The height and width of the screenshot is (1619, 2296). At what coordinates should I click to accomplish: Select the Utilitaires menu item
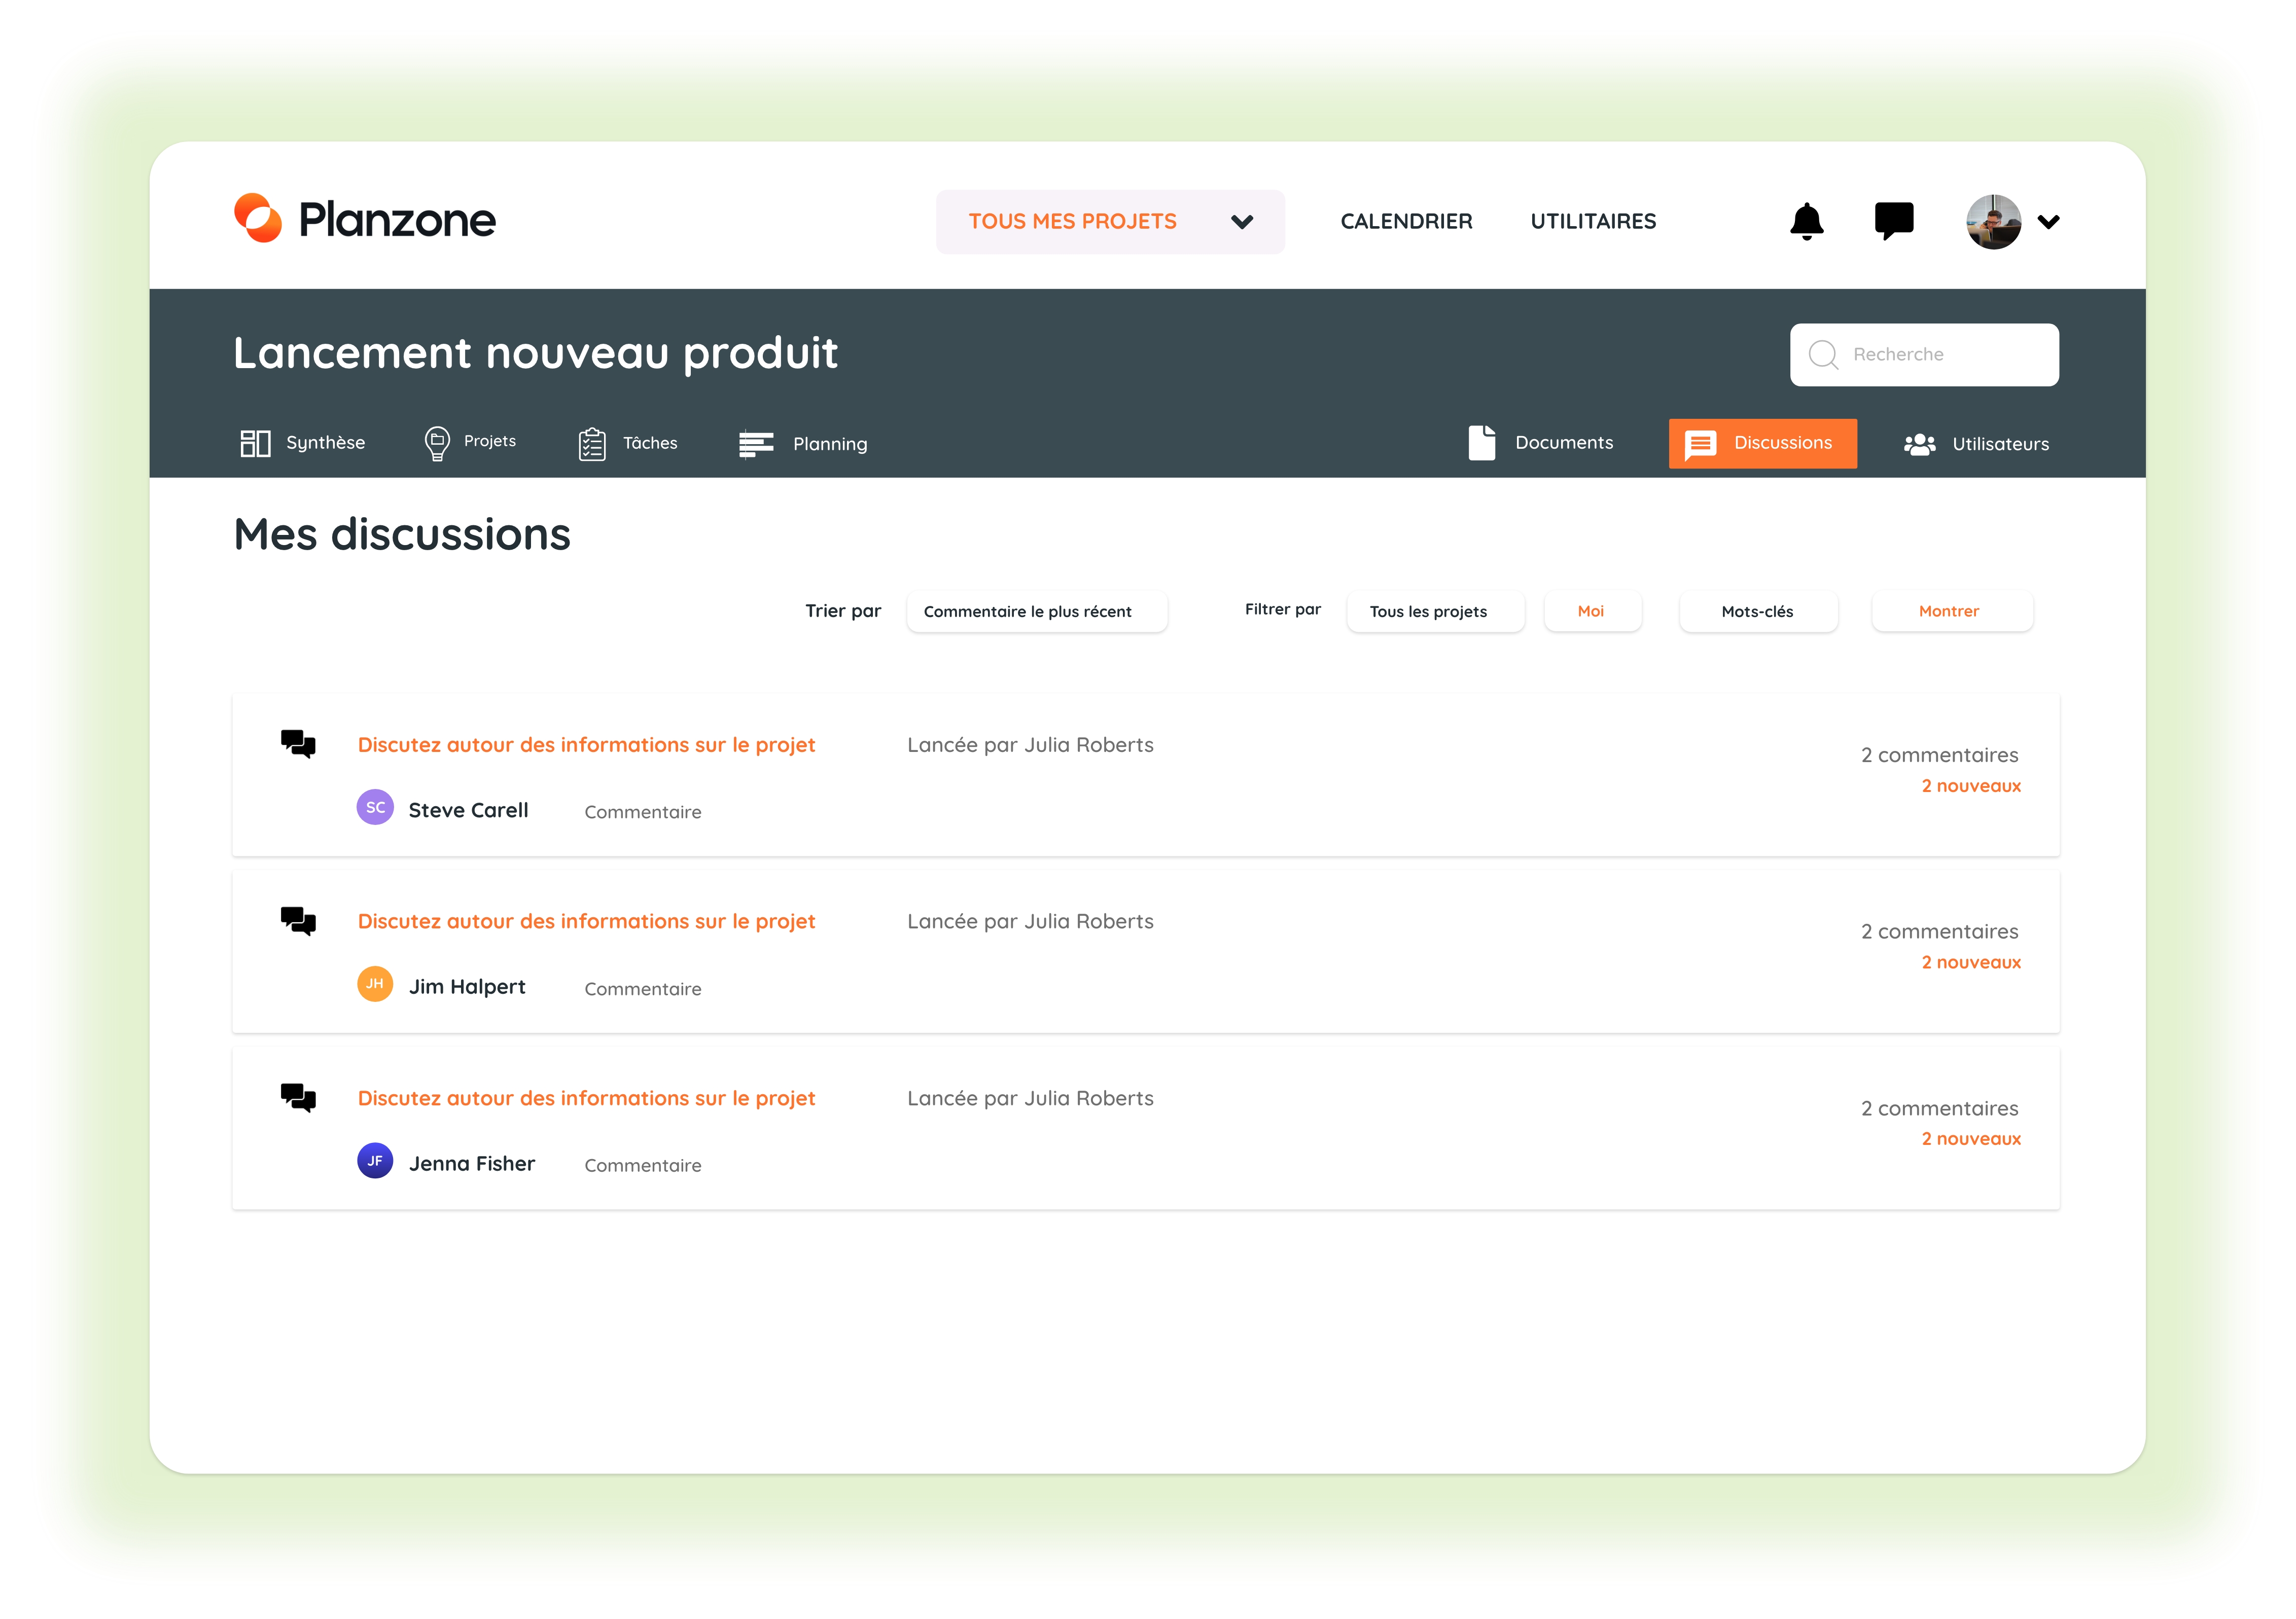point(1592,221)
